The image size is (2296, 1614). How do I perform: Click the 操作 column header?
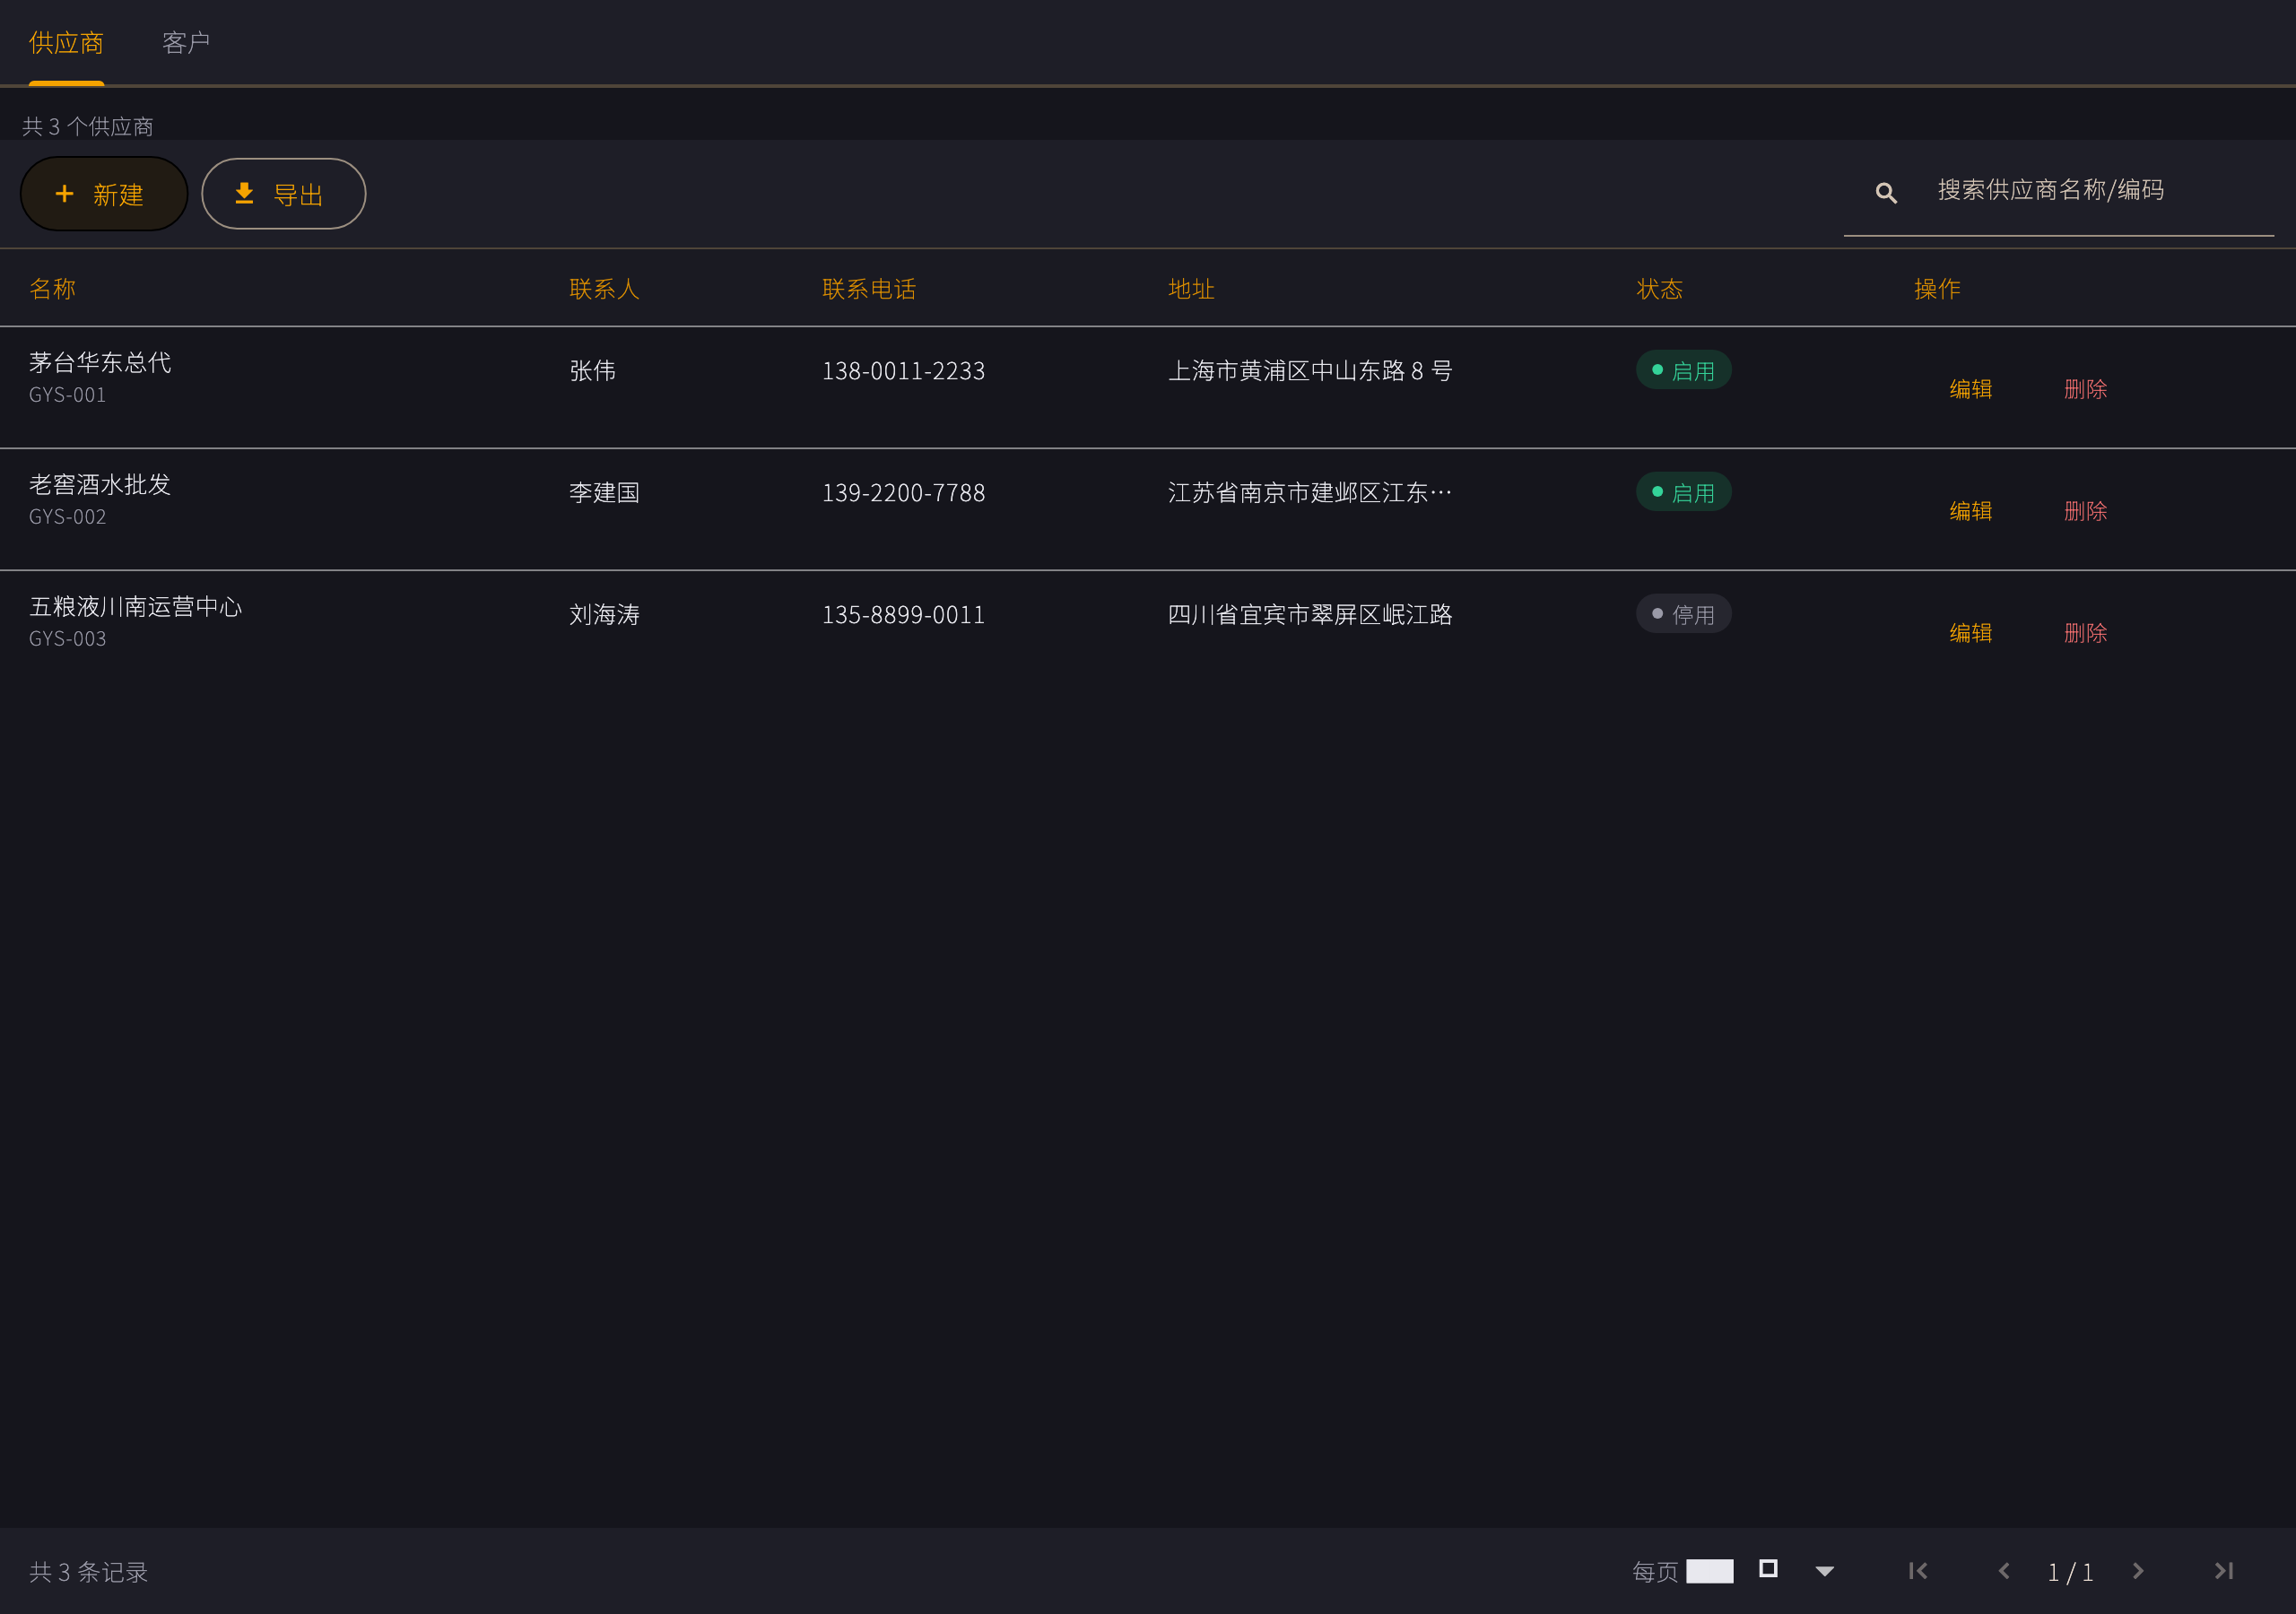pos(1937,289)
